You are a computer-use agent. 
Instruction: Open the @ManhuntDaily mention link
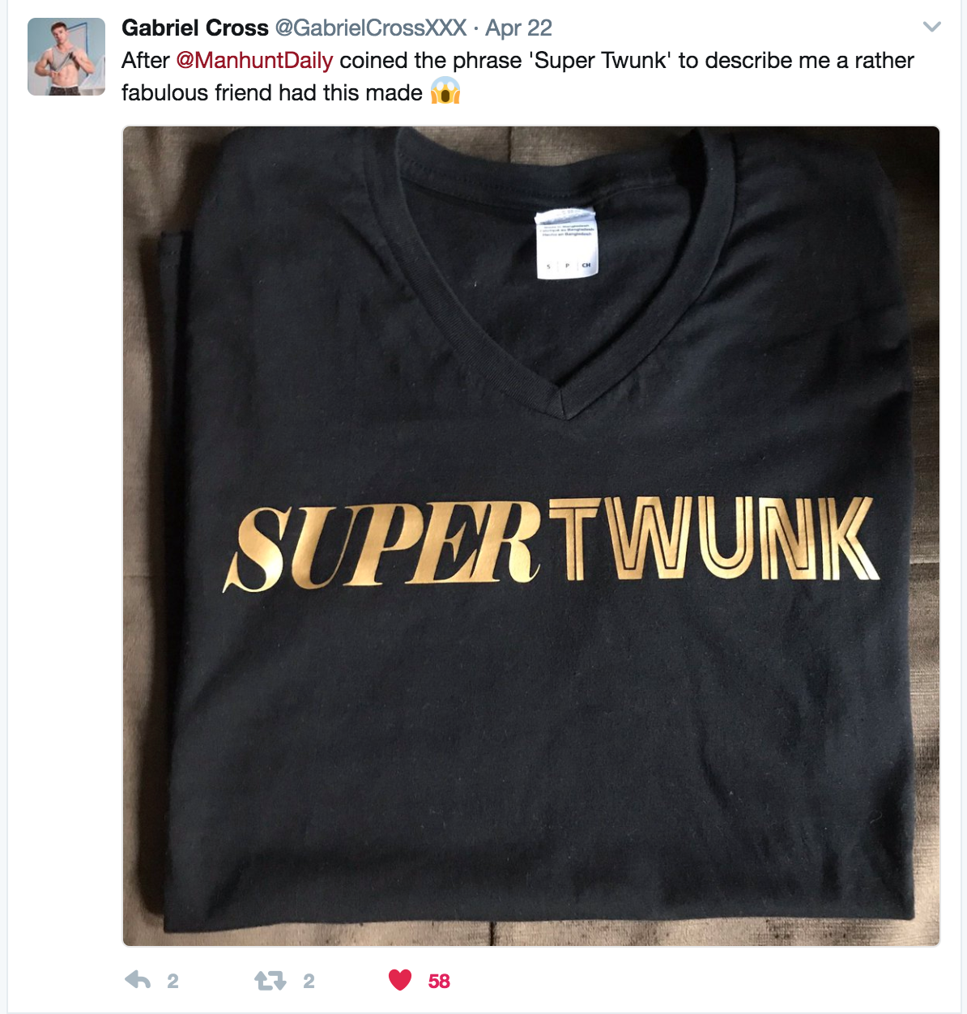(x=254, y=61)
